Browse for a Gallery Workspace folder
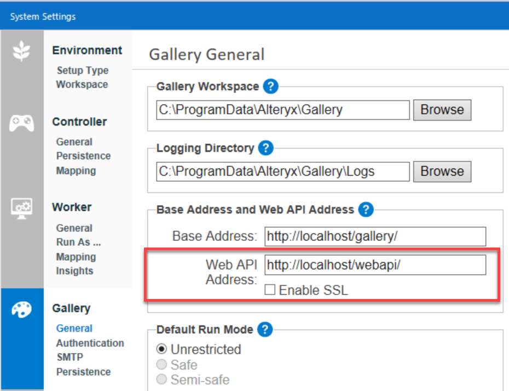509x391 pixels. click(x=442, y=110)
